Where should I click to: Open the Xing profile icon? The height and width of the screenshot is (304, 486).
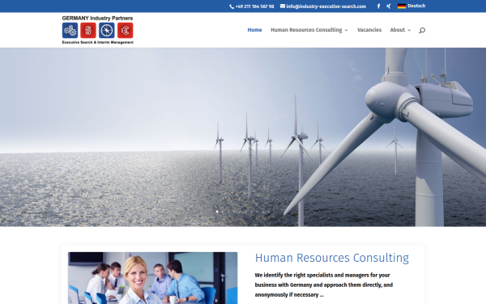[388, 6]
